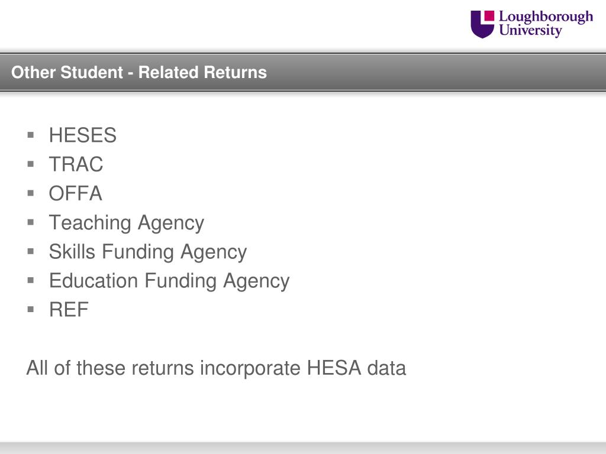Image resolution: width=606 pixels, height=454 pixels.
Task: Click the HESES bullet item
Action: pos(83,135)
